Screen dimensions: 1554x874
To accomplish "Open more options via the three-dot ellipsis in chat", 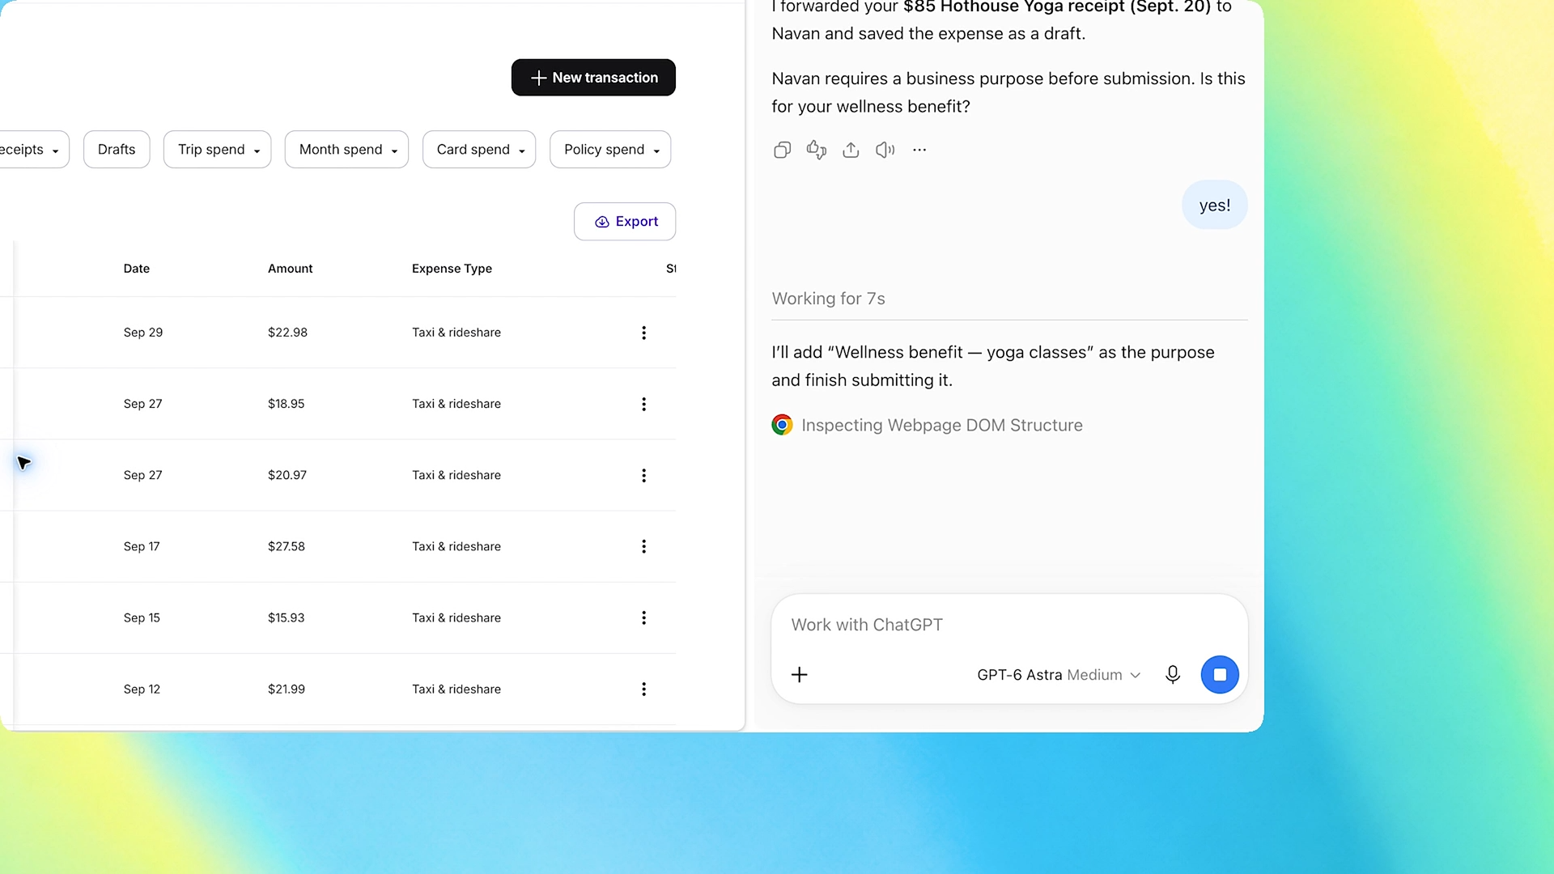I will [x=919, y=150].
